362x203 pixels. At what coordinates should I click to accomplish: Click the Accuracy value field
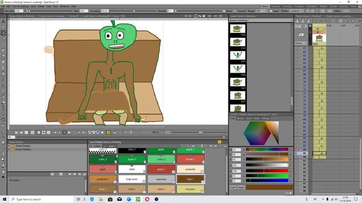(x=105, y=11)
